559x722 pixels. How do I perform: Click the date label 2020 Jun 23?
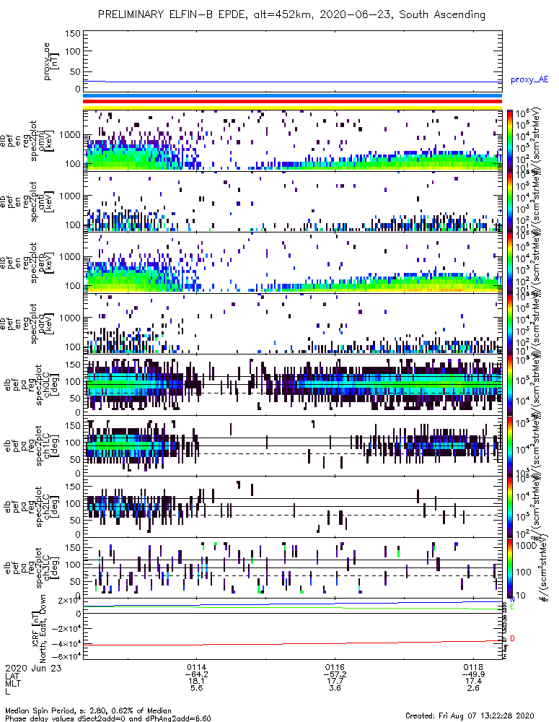(33, 668)
